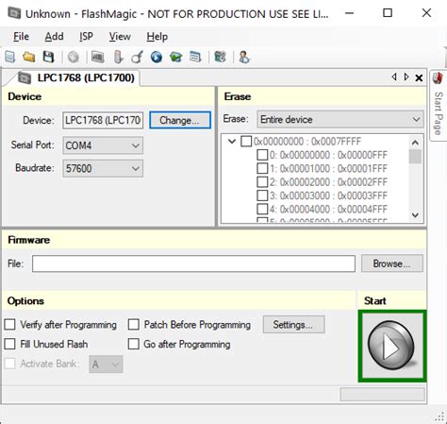Check sector 4: 0x00004000 : 0x00004FFF box
Image resolution: width=447 pixels, height=424 pixels.
[x=262, y=209]
